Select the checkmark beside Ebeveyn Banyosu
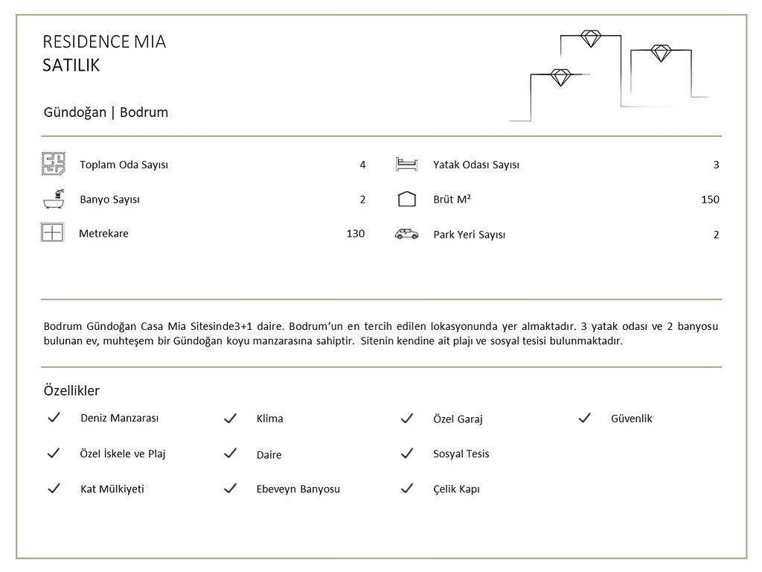 click(231, 488)
